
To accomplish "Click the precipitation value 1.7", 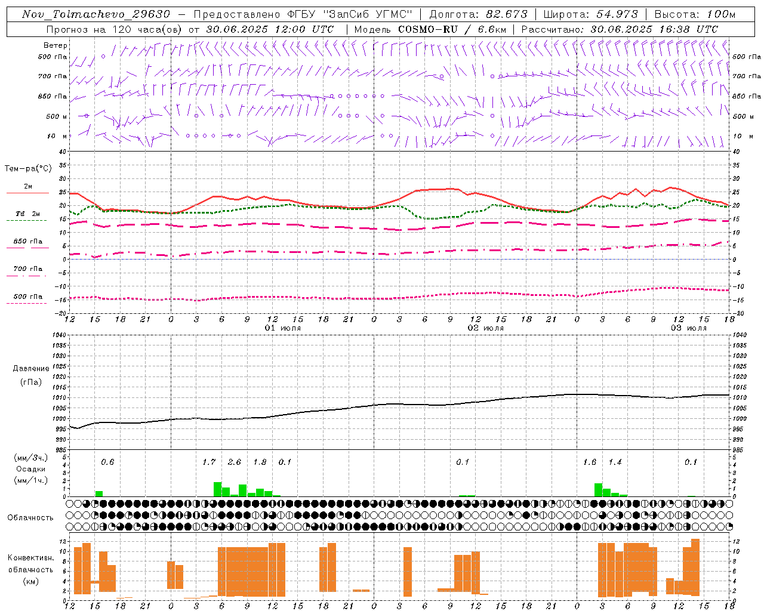I will point(209,462).
